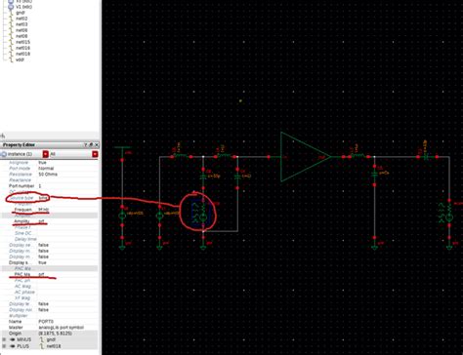
Task: Select the net018 net in navigator tree
Action: pos(22,54)
